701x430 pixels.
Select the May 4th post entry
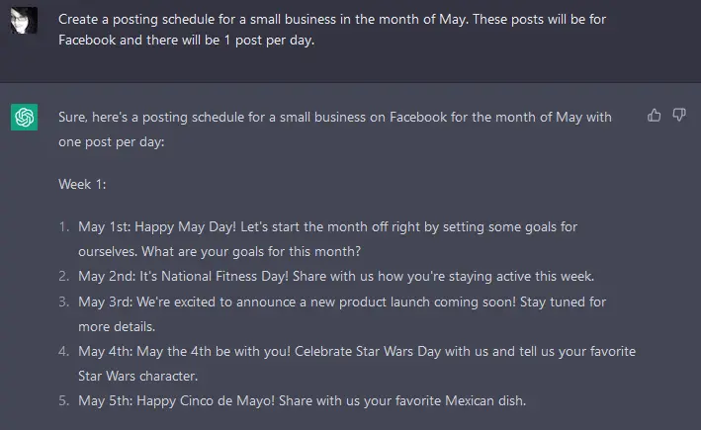(356, 363)
